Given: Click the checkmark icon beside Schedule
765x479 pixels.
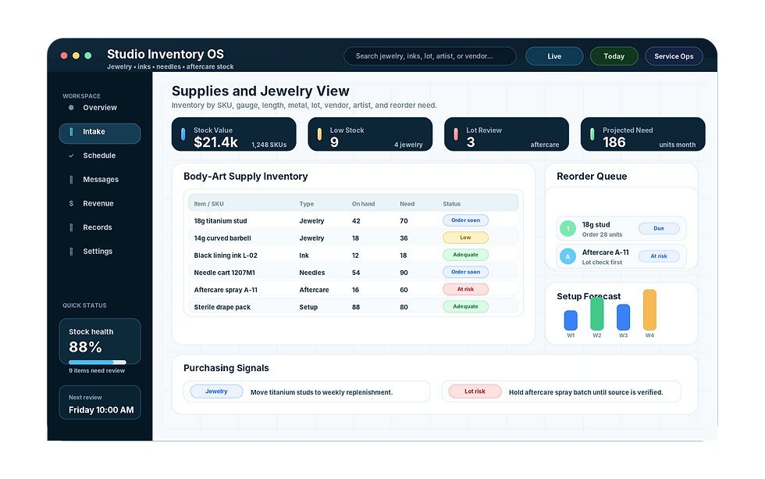Looking at the screenshot, I should [x=71, y=155].
